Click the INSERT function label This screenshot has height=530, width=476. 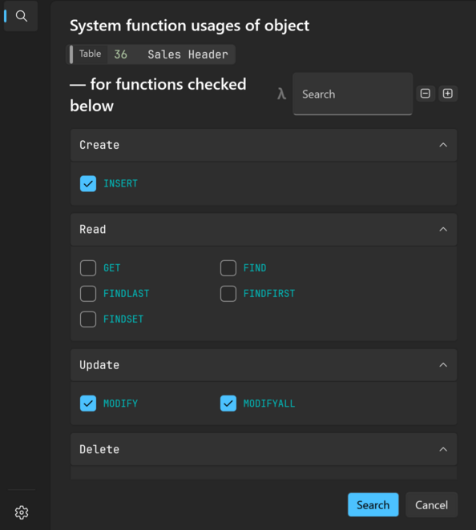pyautogui.click(x=120, y=183)
